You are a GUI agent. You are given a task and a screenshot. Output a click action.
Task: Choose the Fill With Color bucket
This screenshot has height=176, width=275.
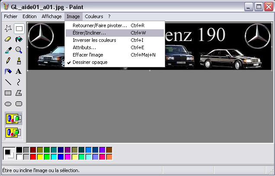click(x=19, y=39)
